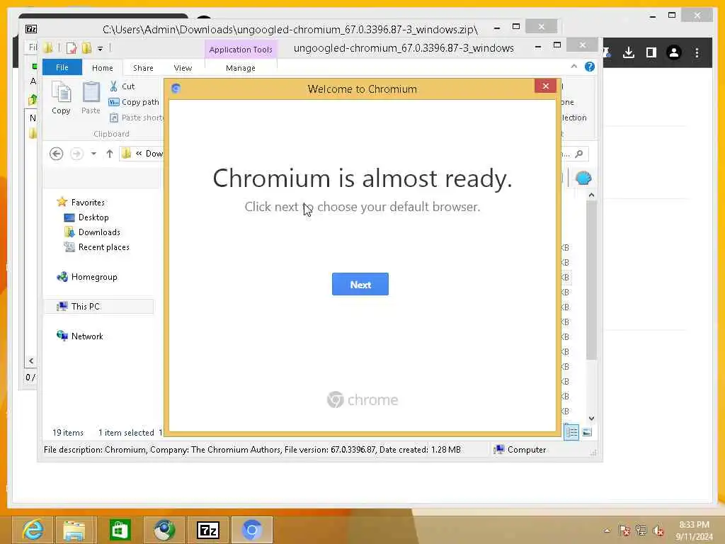Open the Manage ribbon tab
Viewport: 725px width, 544px height.
click(x=241, y=67)
